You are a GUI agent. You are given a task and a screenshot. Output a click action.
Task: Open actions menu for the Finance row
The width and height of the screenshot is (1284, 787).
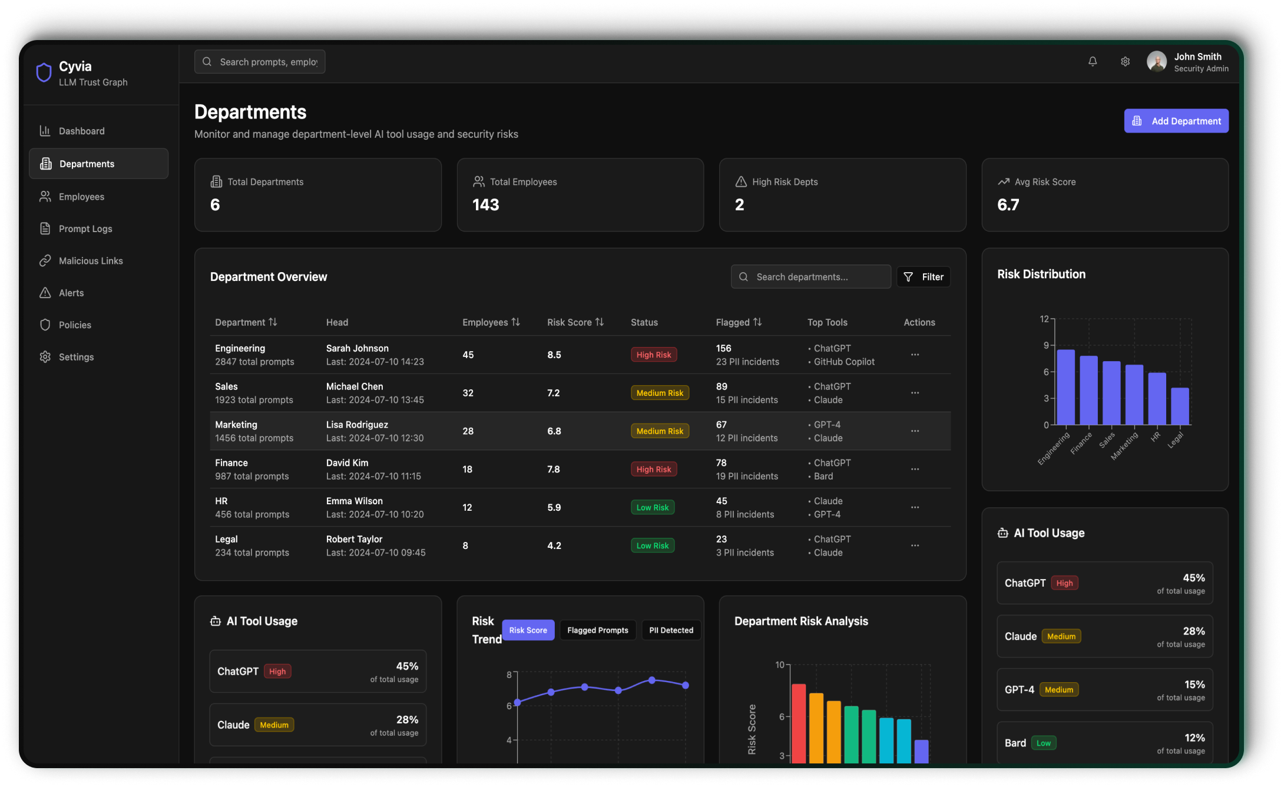[x=915, y=469]
